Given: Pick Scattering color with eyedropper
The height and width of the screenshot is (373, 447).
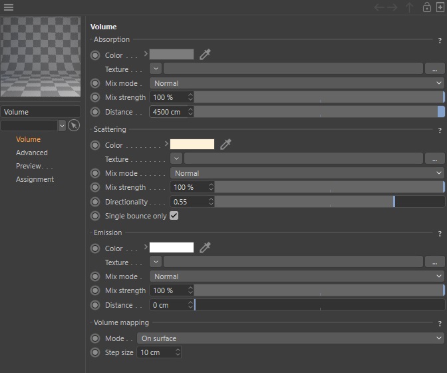Looking at the screenshot, I should click(x=225, y=144).
